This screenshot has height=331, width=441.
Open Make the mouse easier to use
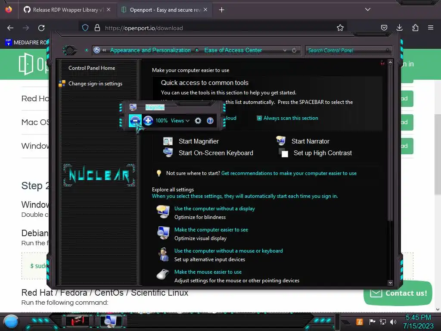tap(208, 272)
